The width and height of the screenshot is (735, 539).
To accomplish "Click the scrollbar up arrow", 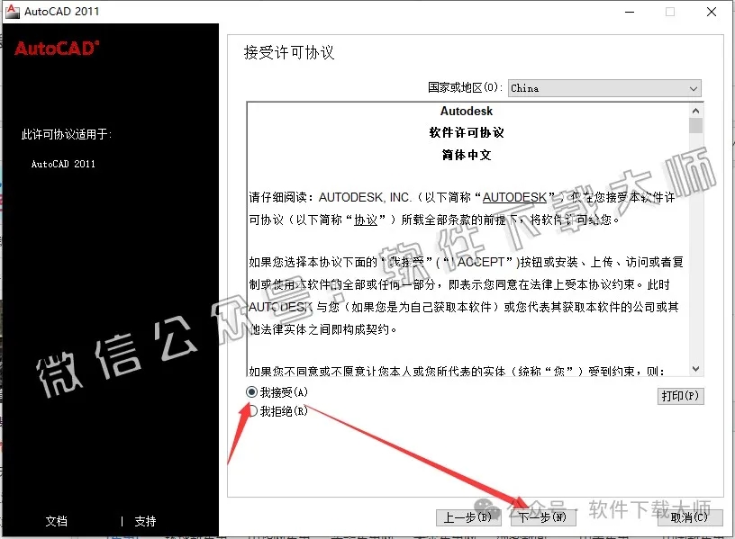I will pos(695,110).
